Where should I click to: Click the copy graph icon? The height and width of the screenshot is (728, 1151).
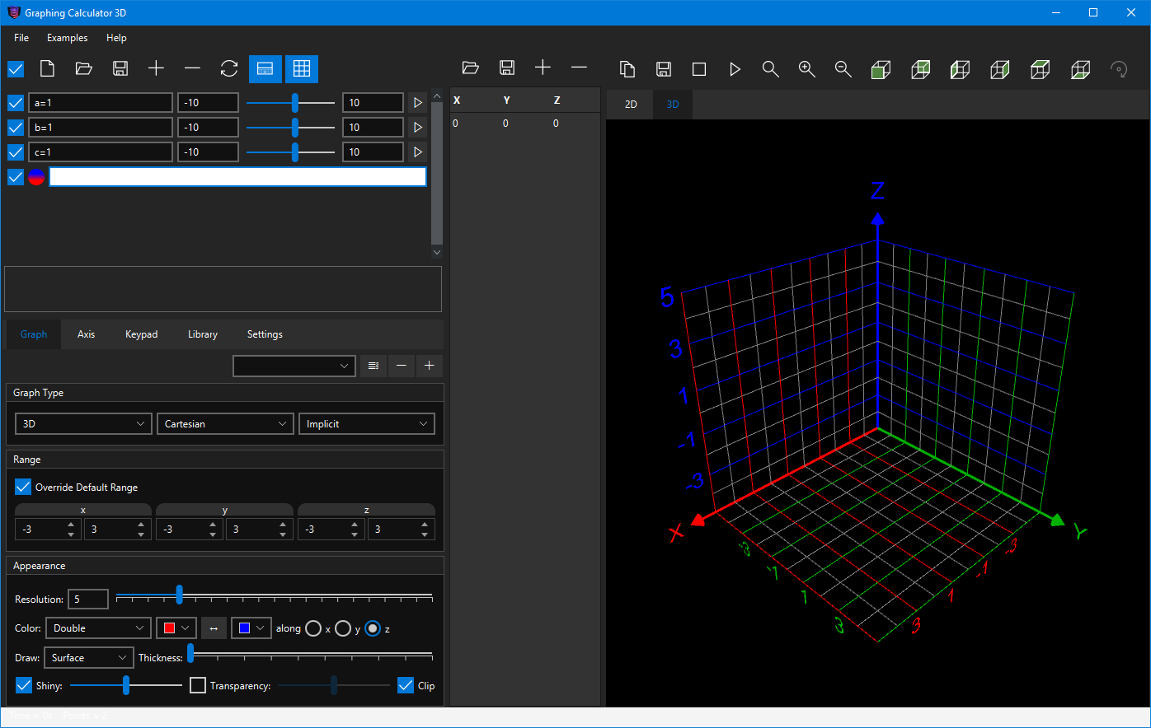click(627, 69)
